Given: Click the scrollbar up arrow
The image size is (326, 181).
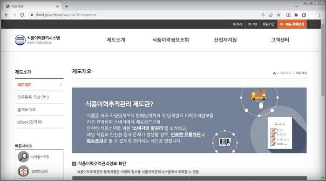Looking at the screenshot, I should (x=323, y=21).
